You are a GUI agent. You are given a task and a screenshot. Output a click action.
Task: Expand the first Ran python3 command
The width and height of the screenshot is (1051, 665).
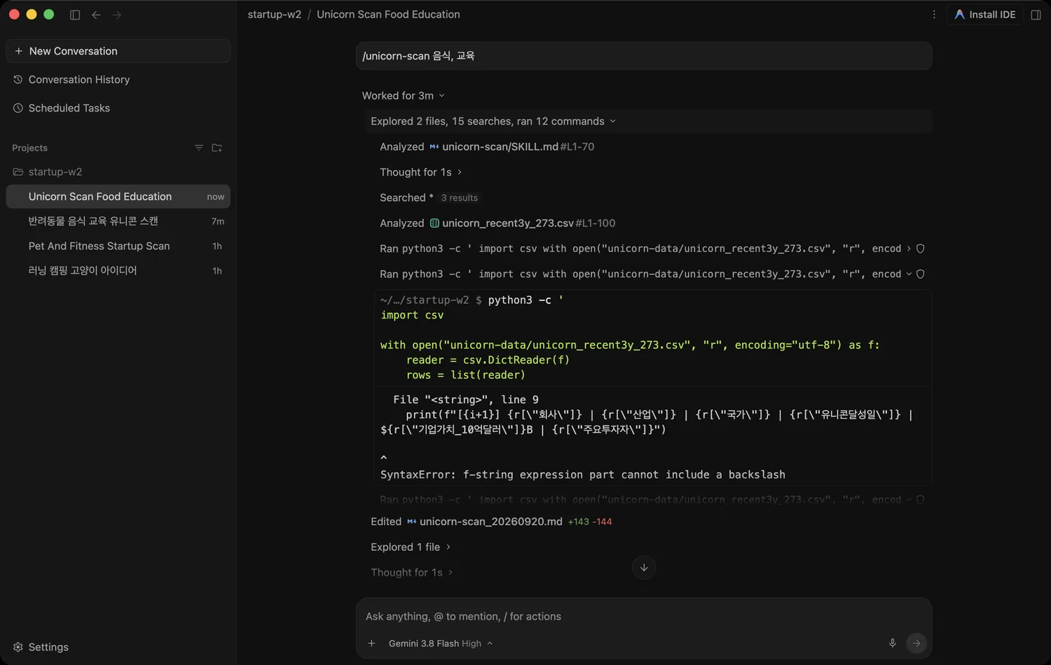(x=645, y=248)
